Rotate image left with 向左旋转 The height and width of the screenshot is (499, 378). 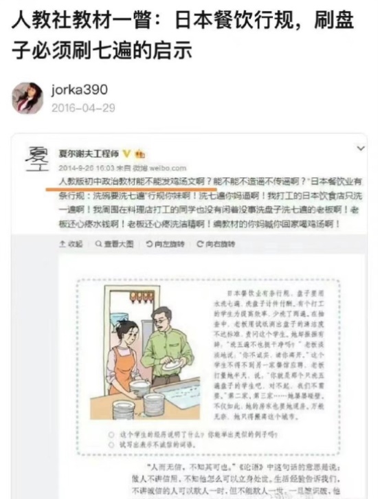[x=165, y=244]
